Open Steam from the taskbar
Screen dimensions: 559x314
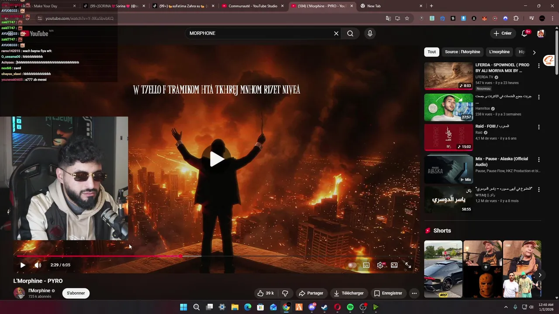tap(324, 307)
